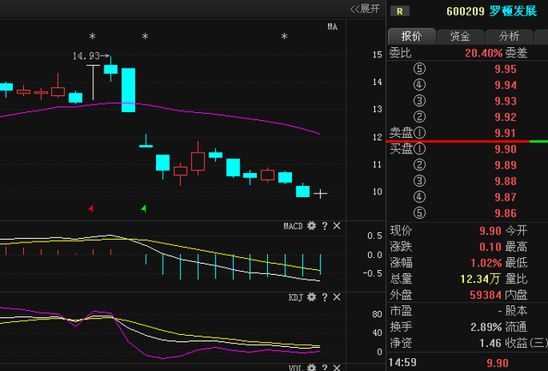Click the green arrow marker below chart
Screen dimensions: 548x371
click(x=143, y=209)
